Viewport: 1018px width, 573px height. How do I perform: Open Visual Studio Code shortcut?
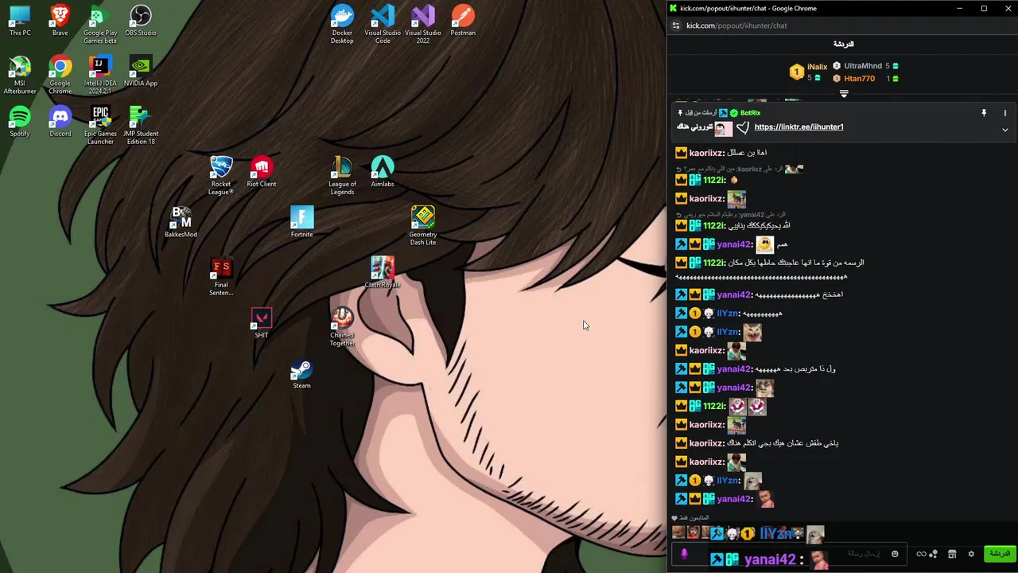click(383, 25)
